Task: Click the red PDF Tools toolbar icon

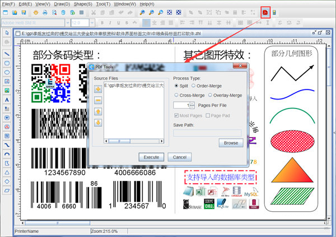Action: click(265, 12)
